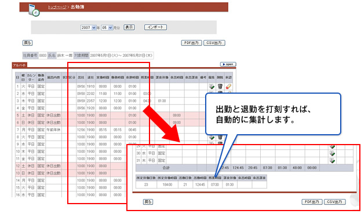Click the 出社 column header
The image size is (361, 214).
[x=81, y=78]
